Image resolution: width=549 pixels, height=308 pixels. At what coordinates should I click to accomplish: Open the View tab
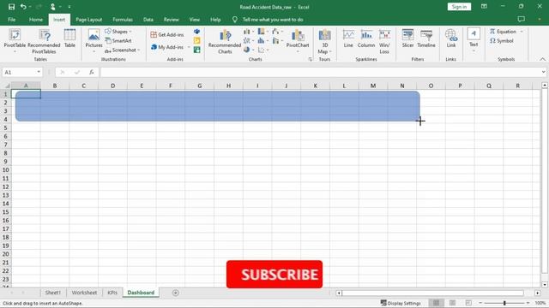coord(195,20)
